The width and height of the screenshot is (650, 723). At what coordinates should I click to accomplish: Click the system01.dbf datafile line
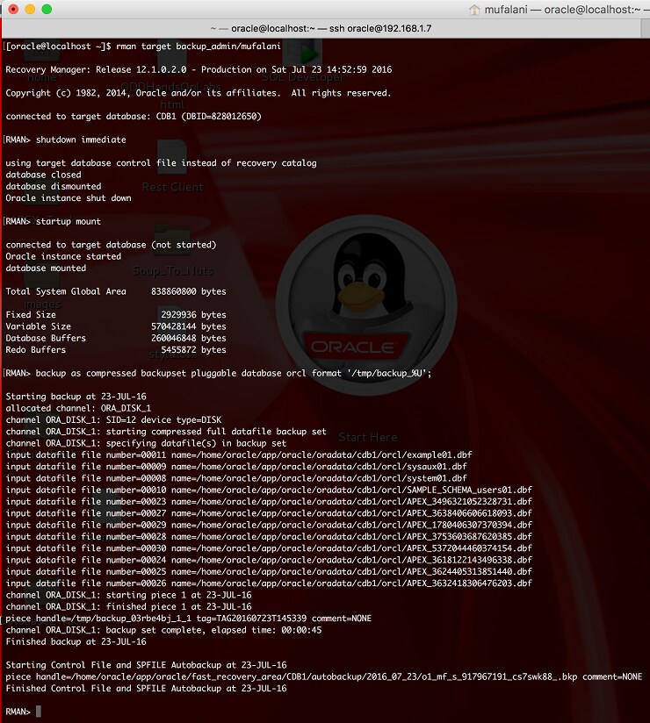pos(236,478)
